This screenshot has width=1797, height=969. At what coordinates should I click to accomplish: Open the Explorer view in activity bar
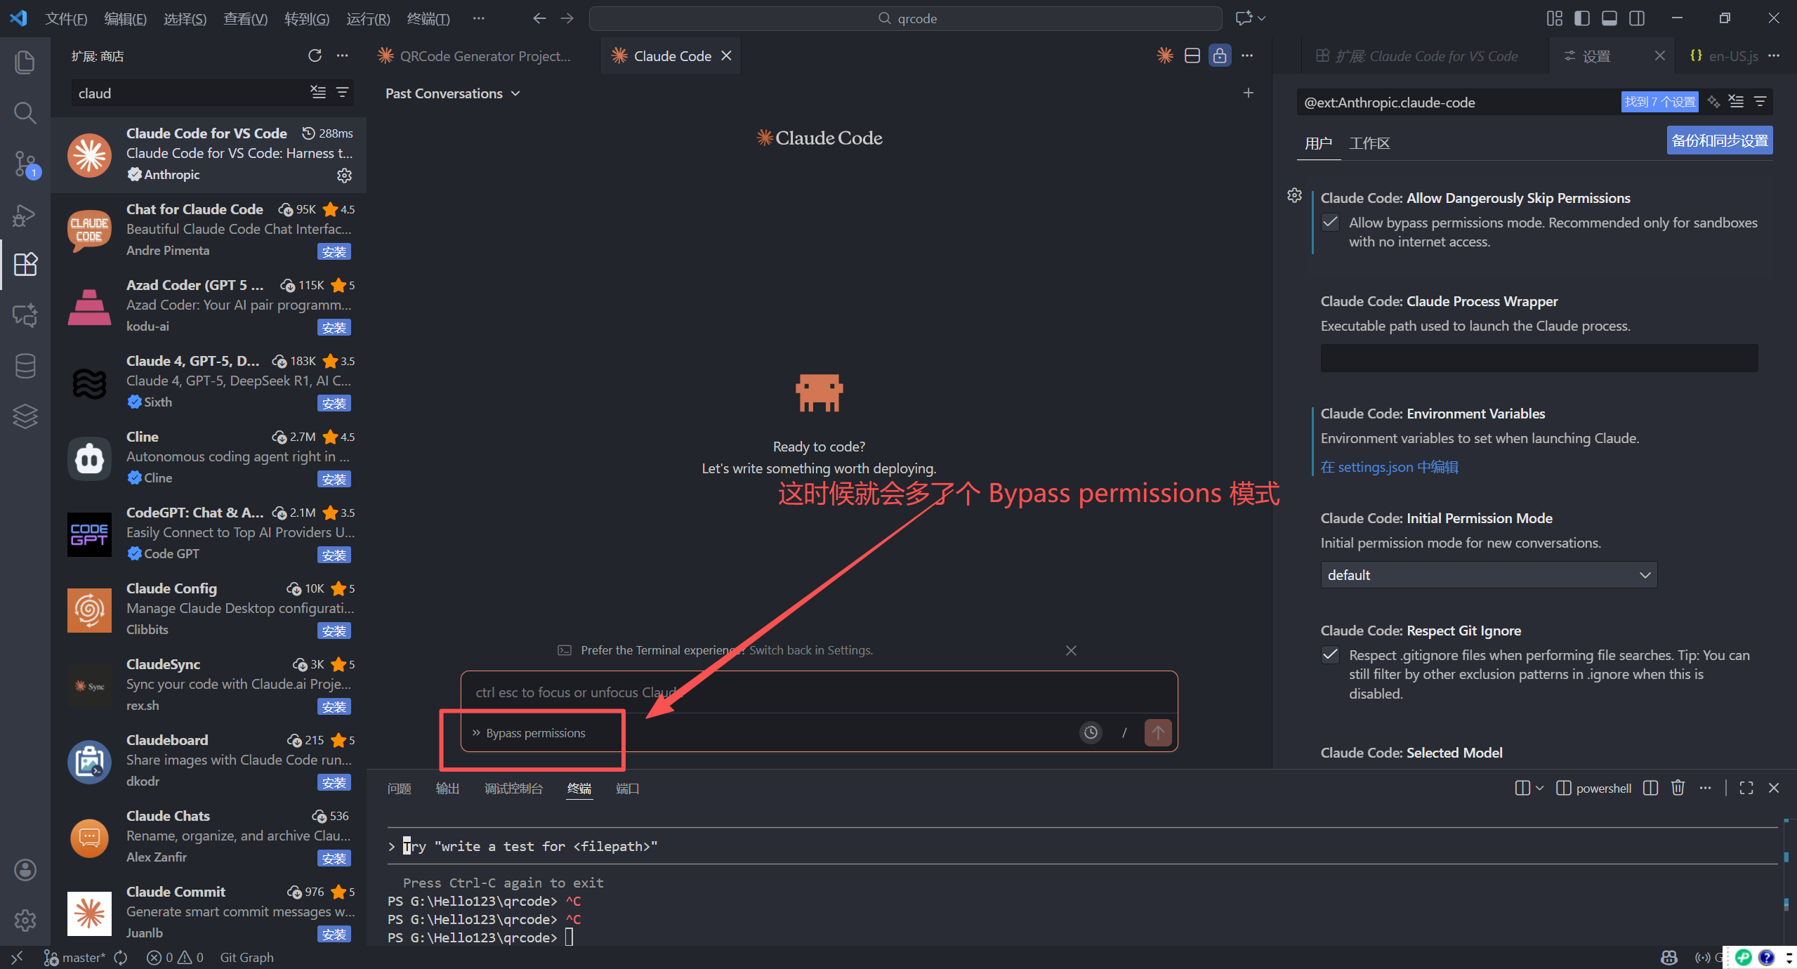click(25, 62)
